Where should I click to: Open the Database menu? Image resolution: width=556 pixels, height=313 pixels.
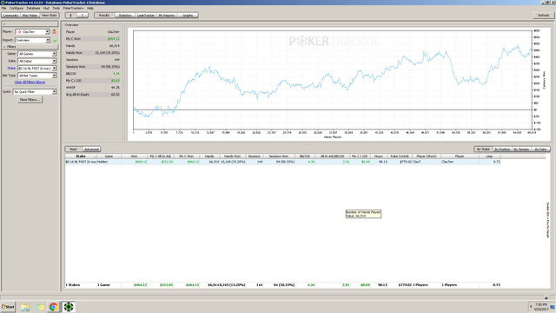click(33, 8)
